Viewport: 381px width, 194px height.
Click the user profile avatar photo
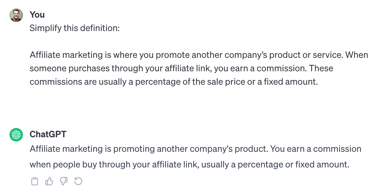16,15
